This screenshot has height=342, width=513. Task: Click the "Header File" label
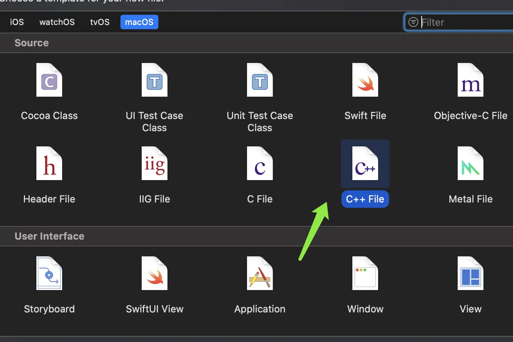49,199
